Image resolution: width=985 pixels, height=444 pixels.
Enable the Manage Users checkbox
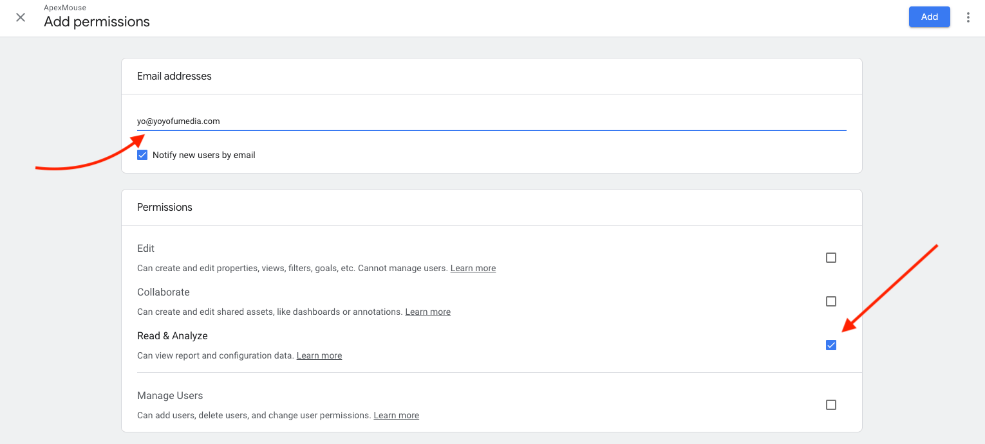(830, 404)
